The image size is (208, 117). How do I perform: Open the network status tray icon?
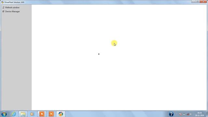[x=188, y=114]
